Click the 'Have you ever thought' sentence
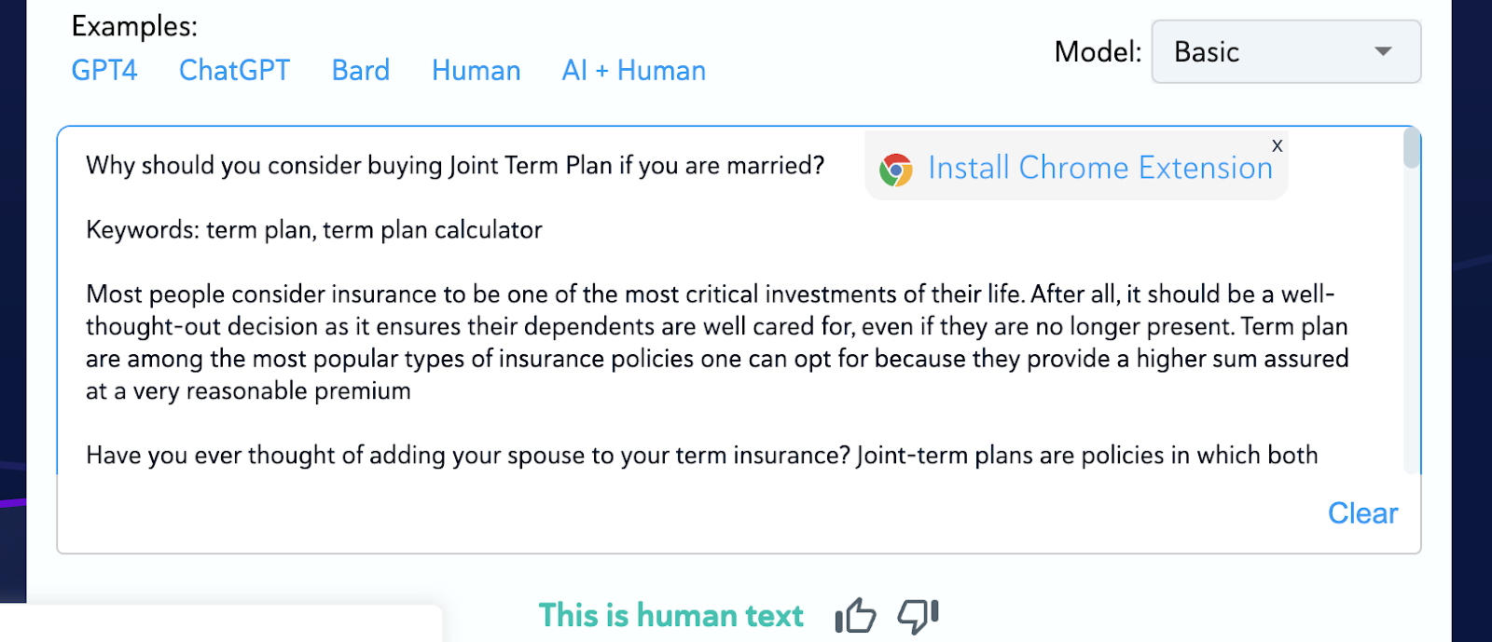1492x642 pixels. tap(702, 455)
